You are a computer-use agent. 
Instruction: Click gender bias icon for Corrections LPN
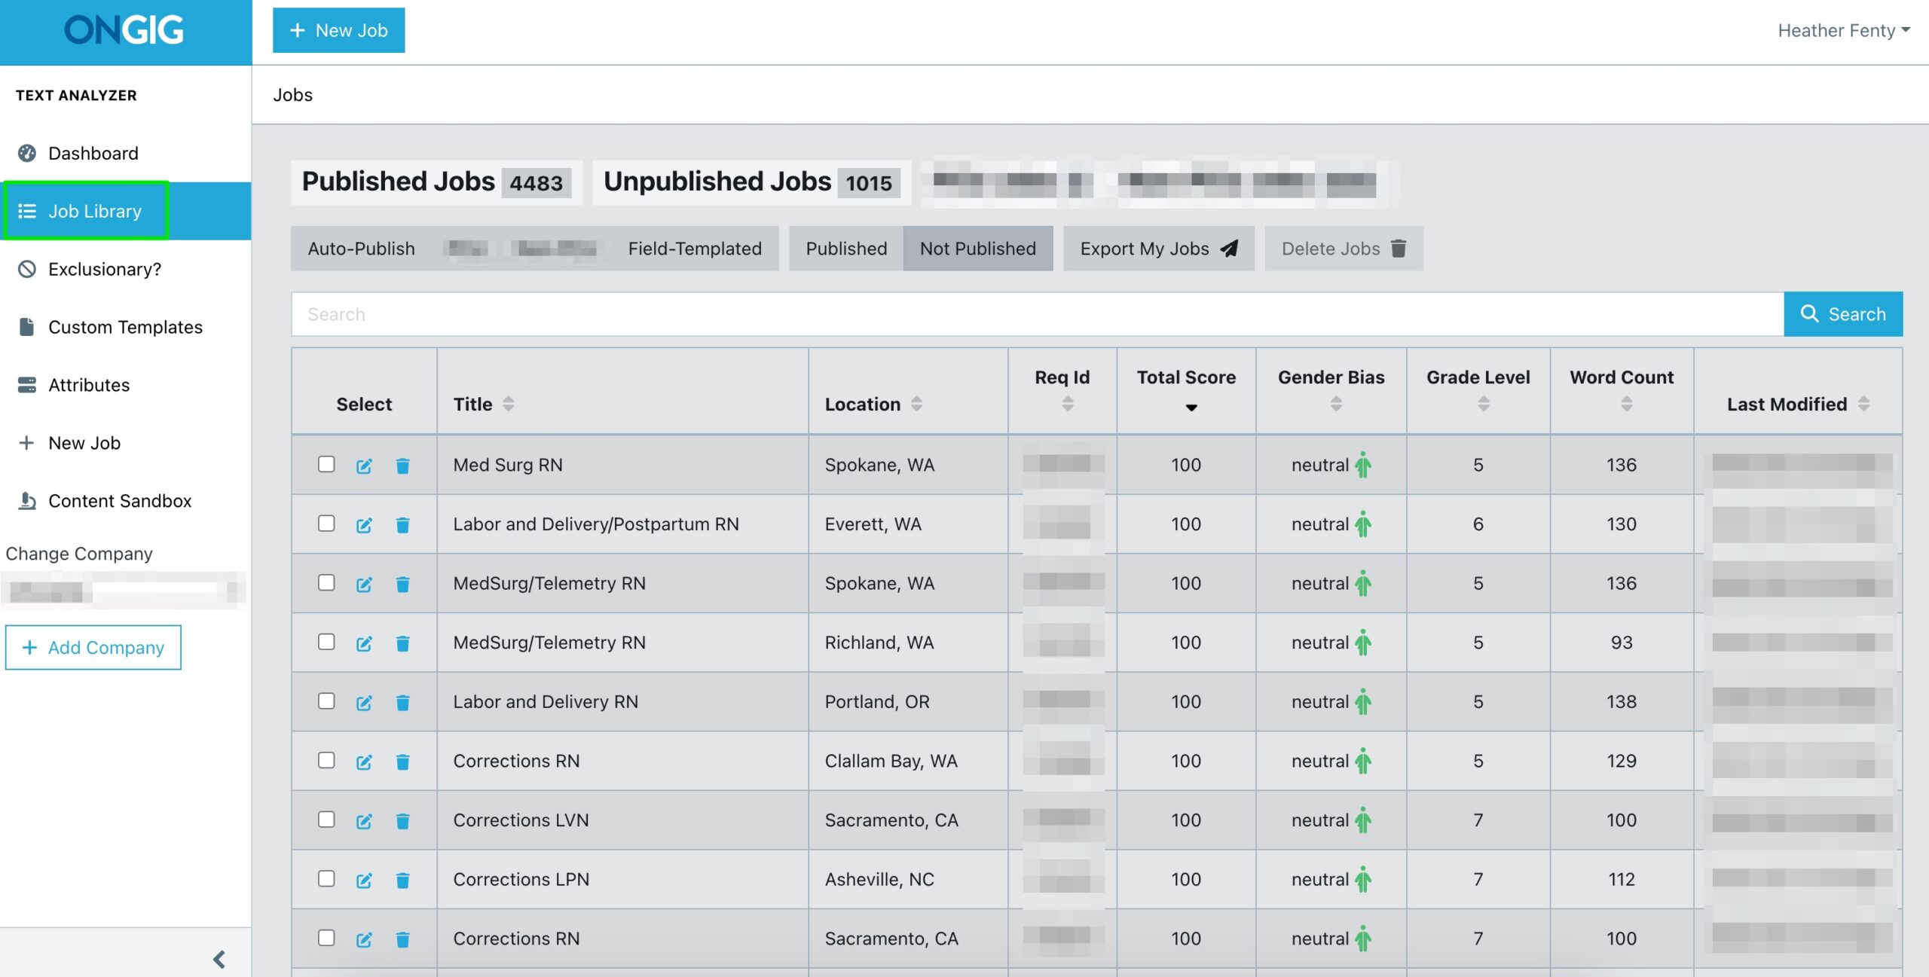[x=1363, y=880]
